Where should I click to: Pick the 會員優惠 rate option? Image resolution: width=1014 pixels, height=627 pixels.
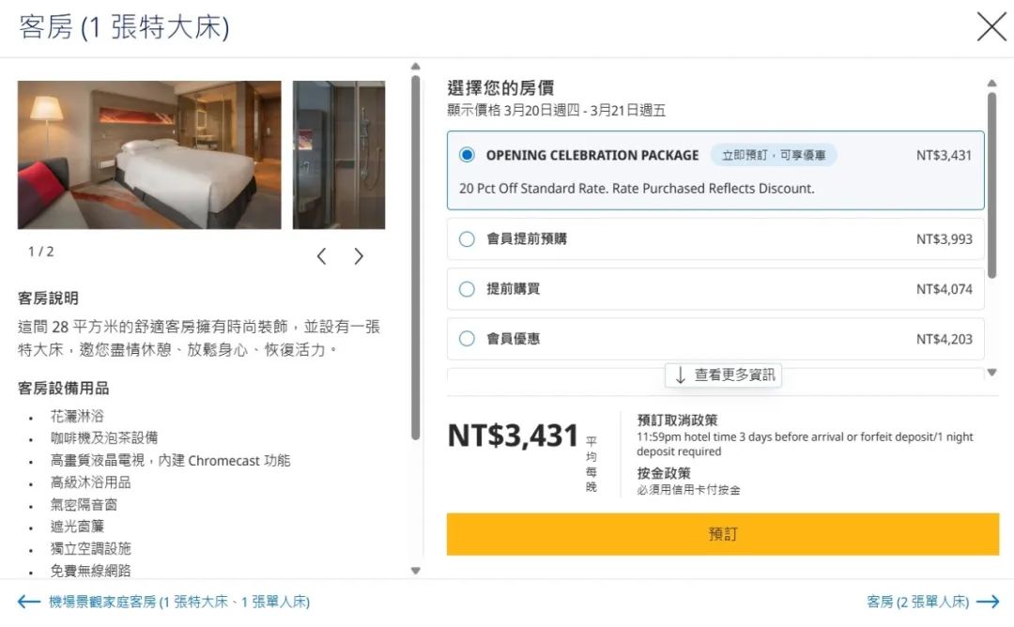coord(468,339)
